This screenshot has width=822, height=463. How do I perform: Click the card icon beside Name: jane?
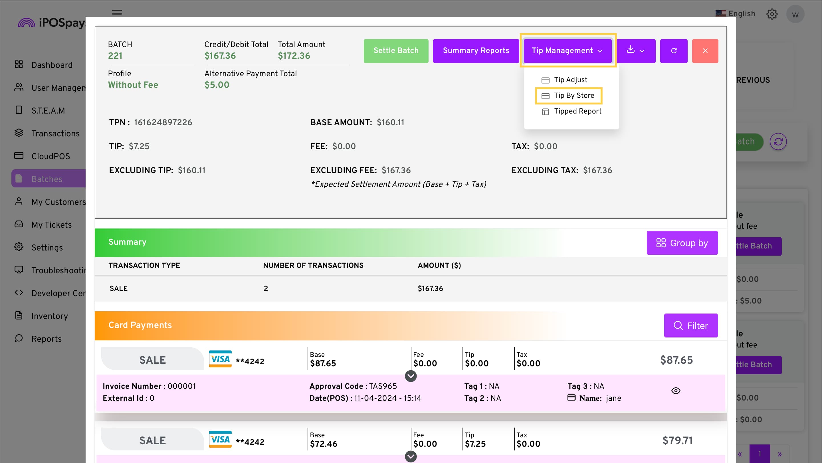[x=571, y=398]
